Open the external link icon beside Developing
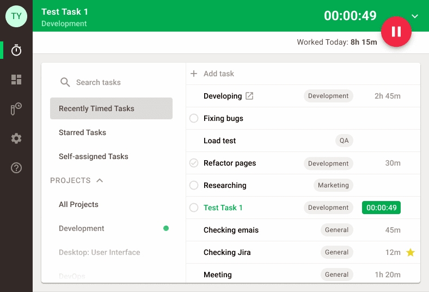 click(x=249, y=96)
